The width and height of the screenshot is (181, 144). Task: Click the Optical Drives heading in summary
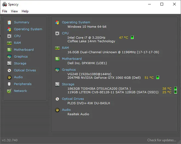tap(73, 99)
